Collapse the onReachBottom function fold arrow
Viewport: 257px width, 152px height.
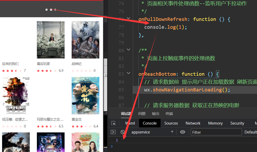[x=129, y=73]
